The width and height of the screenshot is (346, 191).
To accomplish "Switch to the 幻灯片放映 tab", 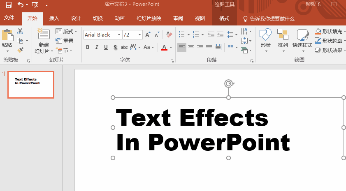I will tap(149, 18).
